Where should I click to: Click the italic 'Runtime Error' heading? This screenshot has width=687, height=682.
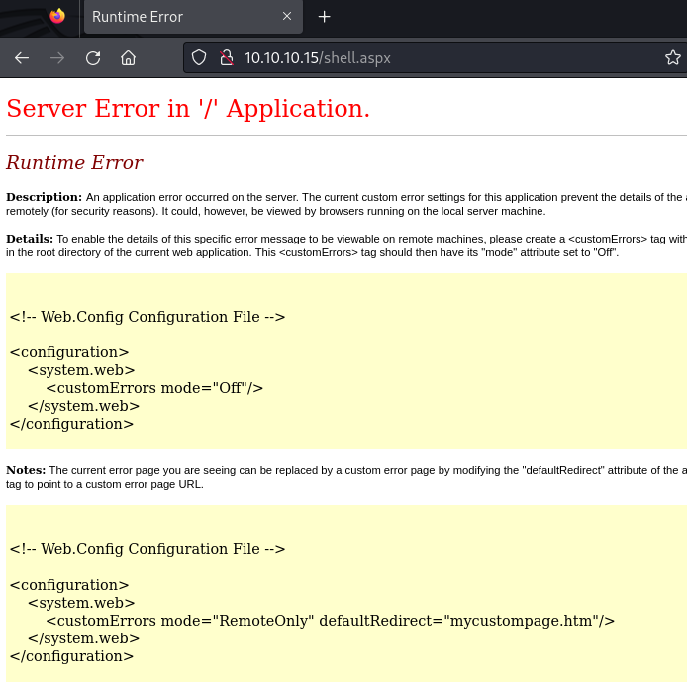pyautogui.click(x=74, y=163)
